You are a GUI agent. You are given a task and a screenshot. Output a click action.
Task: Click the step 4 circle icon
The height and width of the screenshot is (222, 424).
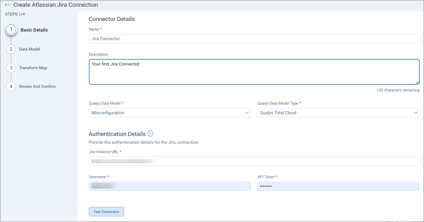(x=11, y=87)
